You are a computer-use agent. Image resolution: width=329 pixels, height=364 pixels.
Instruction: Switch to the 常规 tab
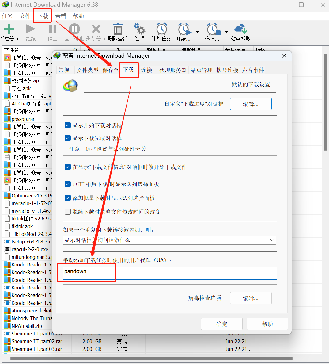64,70
